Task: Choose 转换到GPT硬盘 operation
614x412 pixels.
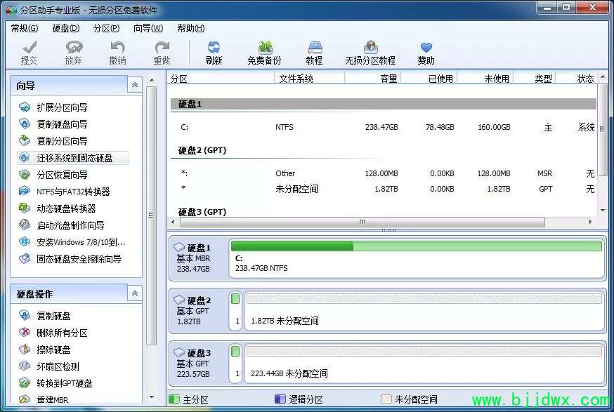Action: coord(55,383)
